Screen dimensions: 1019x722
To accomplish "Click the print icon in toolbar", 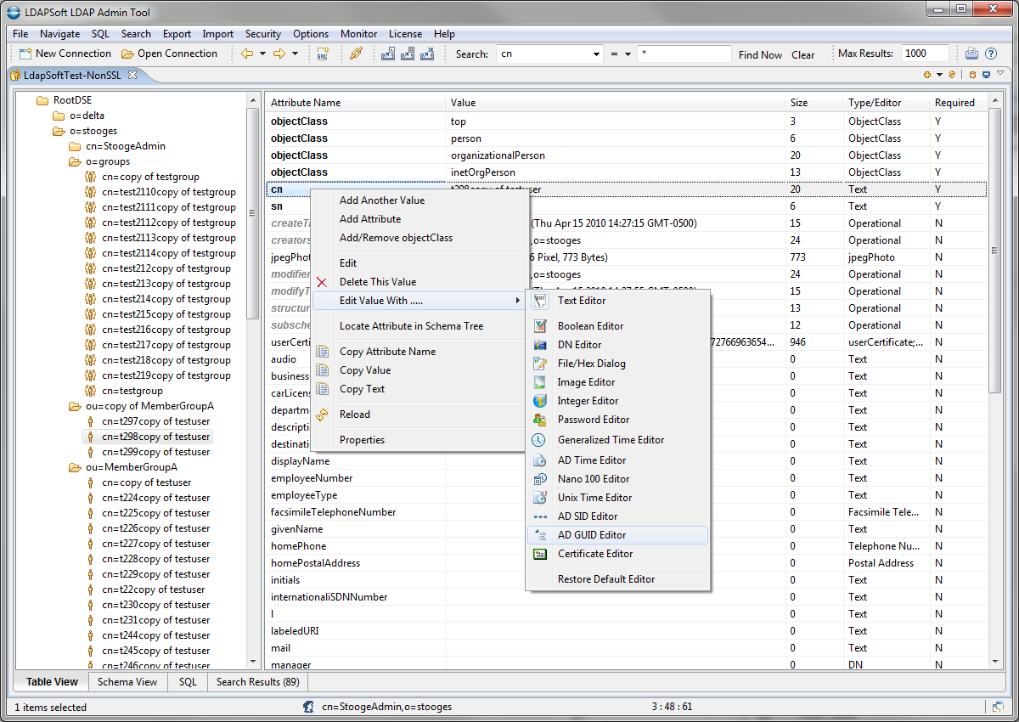I will 971,54.
